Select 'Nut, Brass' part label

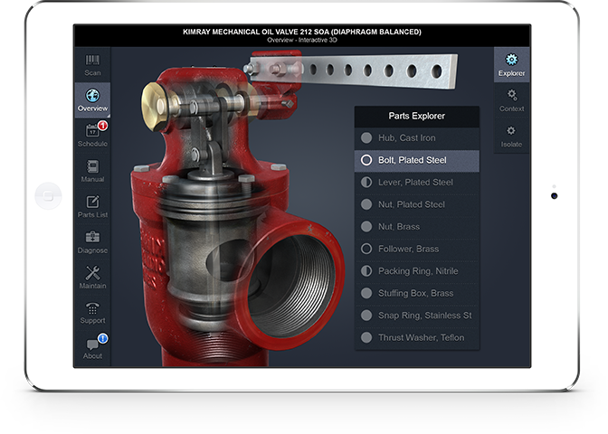(399, 226)
